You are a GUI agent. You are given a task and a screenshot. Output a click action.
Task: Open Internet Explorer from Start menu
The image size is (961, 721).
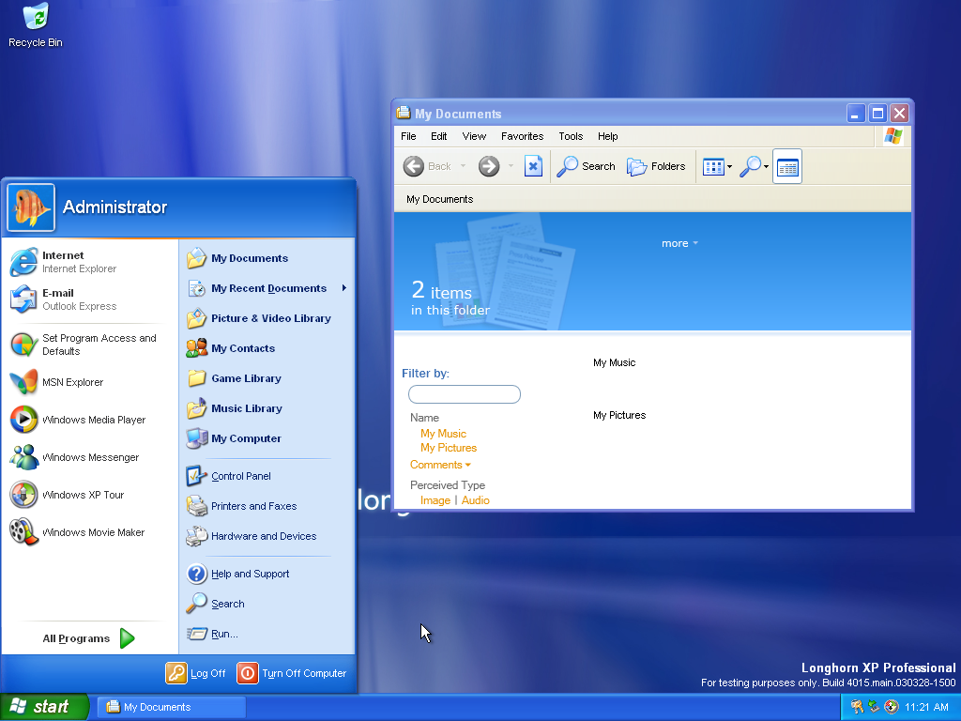tap(64, 262)
